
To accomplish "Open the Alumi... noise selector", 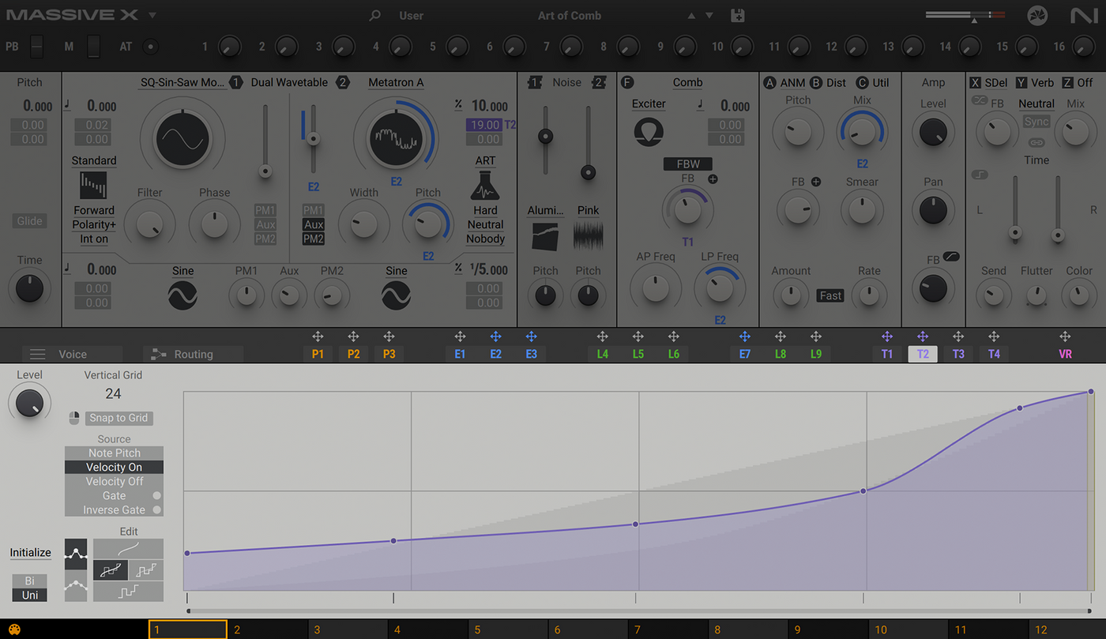I will [545, 210].
